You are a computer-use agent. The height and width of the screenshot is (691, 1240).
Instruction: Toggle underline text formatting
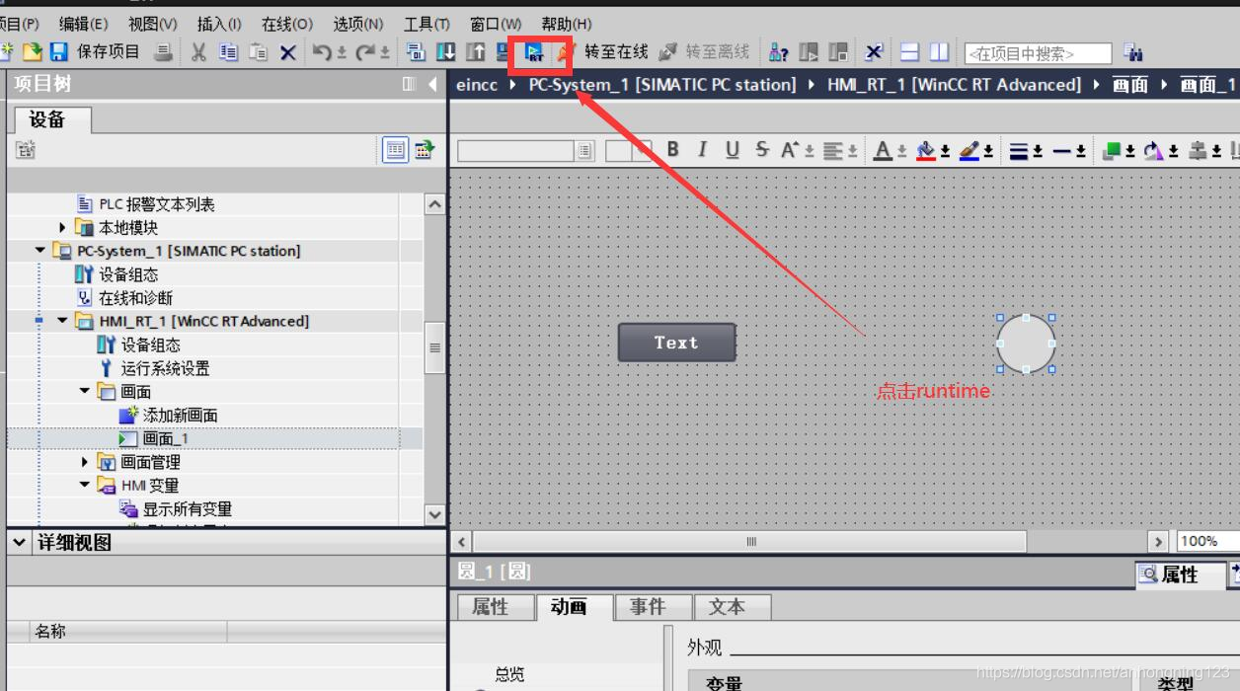click(732, 149)
